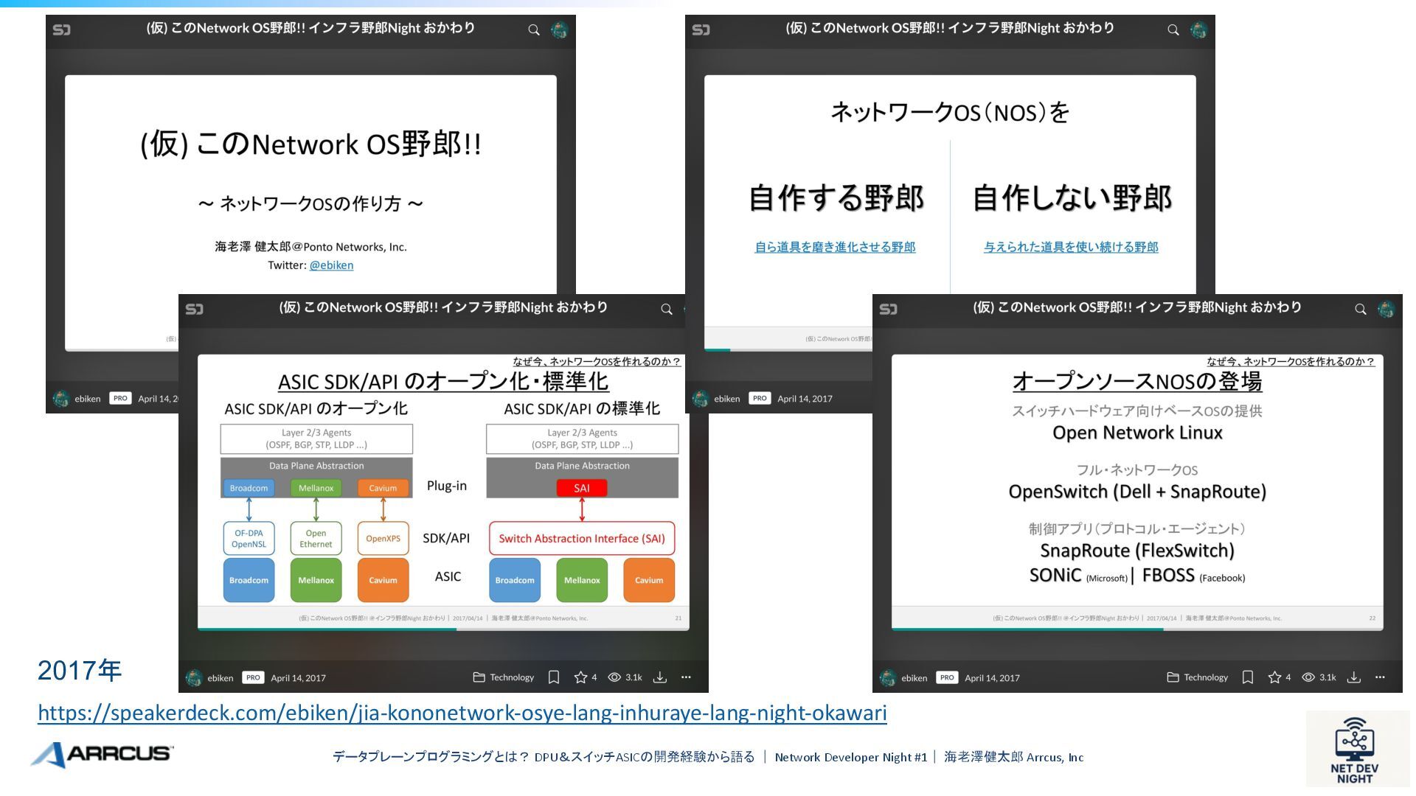
Task: Click 自ら道具を磨き進化させる野郎 link
Action: coord(835,247)
